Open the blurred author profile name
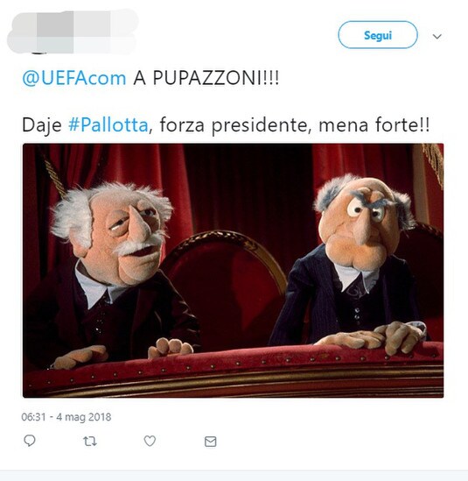This screenshot has height=481, width=468. coord(73,32)
